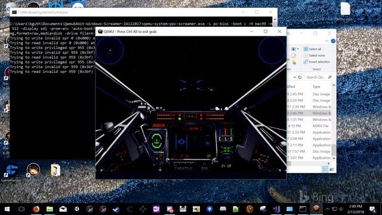Open volume control in system tray

(x=341, y=209)
